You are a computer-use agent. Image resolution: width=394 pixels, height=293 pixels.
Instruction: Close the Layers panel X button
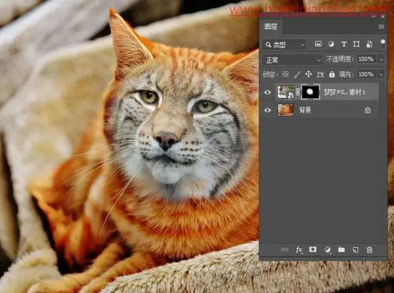[x=383, y=16]
